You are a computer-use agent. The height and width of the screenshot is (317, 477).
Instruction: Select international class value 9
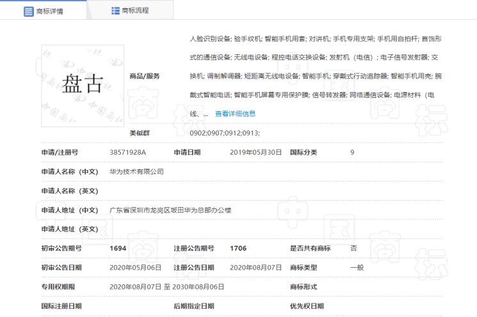click(x=352, y=152)
